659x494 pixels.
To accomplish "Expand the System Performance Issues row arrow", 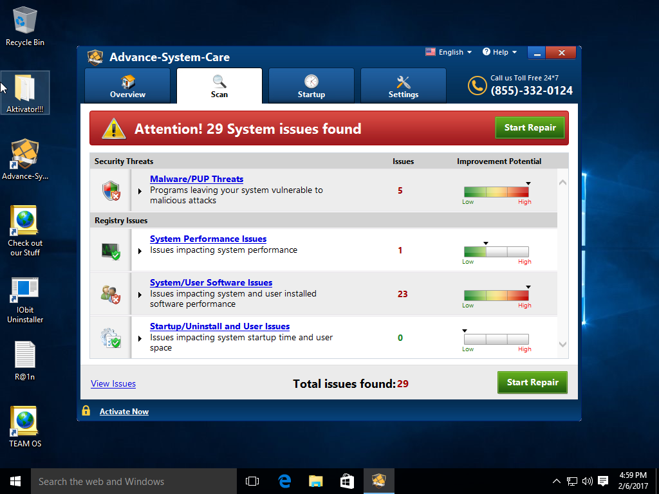I will click(x=140, y=252).
